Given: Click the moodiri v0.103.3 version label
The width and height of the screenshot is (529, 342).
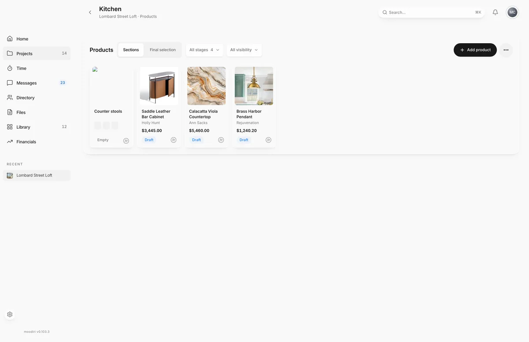Looking at the screenshot, I should click(x=37, y=331).
